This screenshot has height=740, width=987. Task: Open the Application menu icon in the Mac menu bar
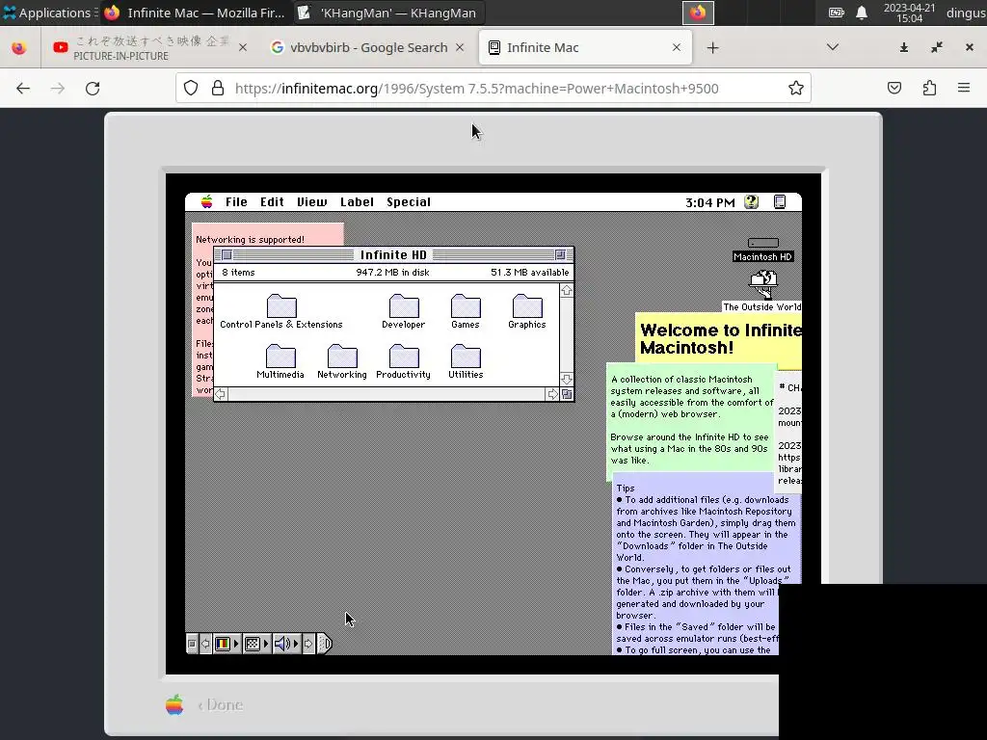(779, 202)
